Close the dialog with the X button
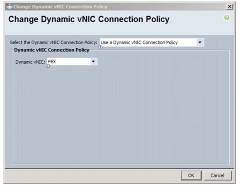 pyautogui.click(x=229, y=7)
